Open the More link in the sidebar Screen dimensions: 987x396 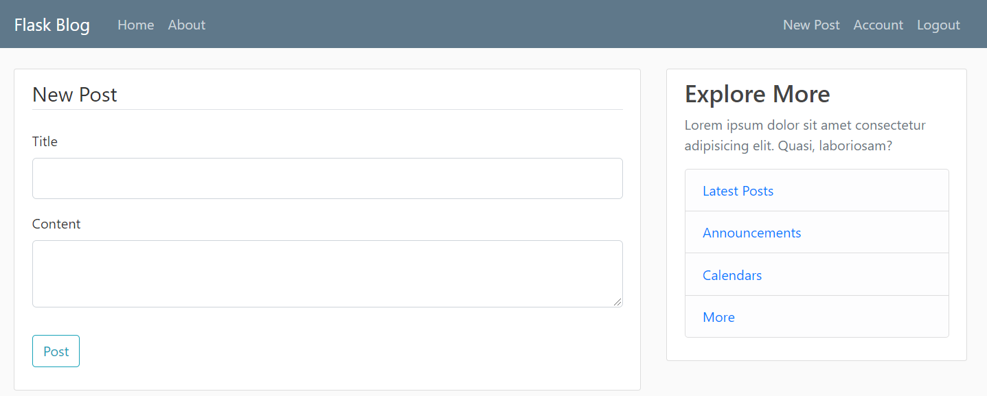(718, 317)
